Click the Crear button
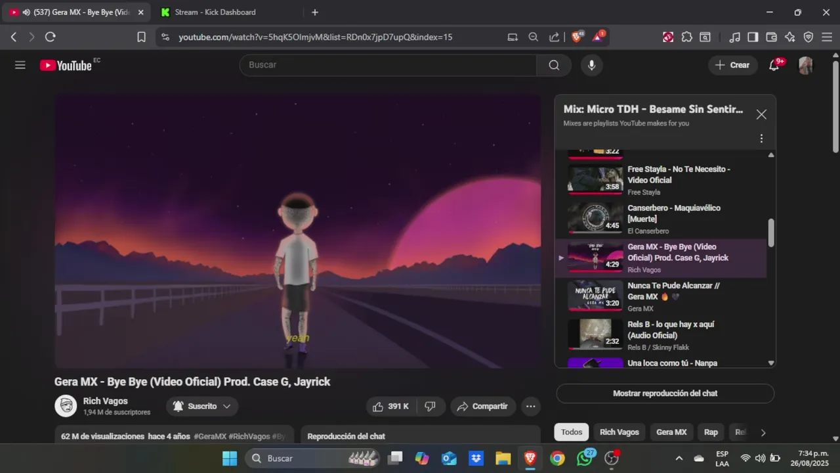Viewport: 840px width, 473px height. 732,65
